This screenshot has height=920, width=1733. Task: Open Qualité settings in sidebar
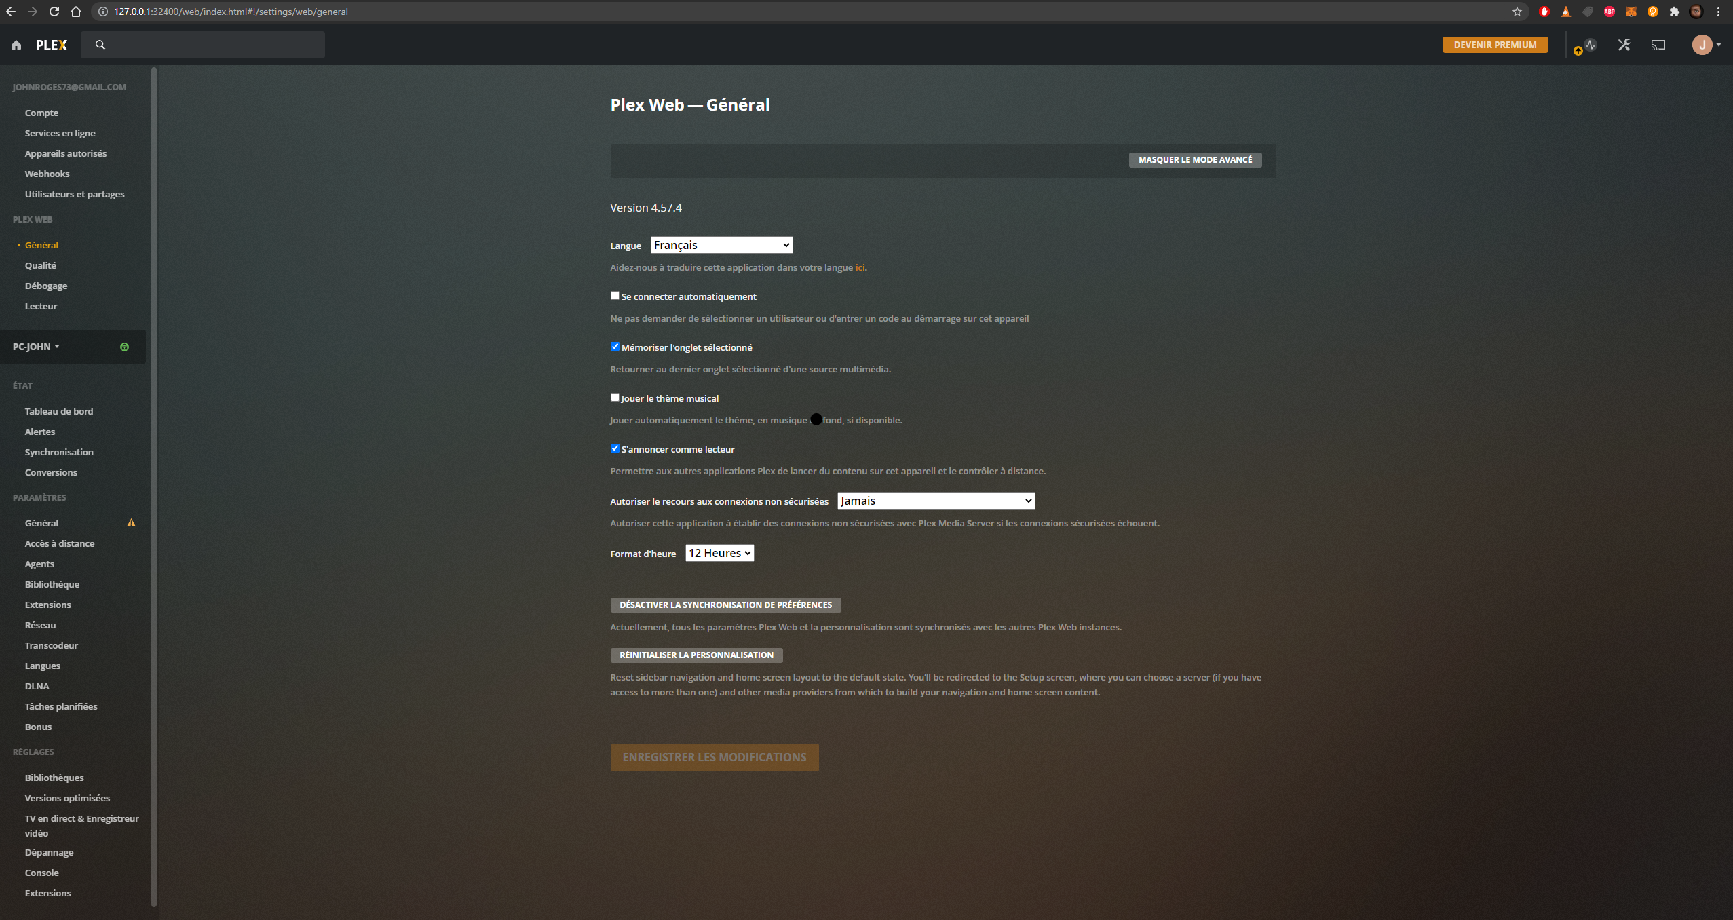pos(41,265)
